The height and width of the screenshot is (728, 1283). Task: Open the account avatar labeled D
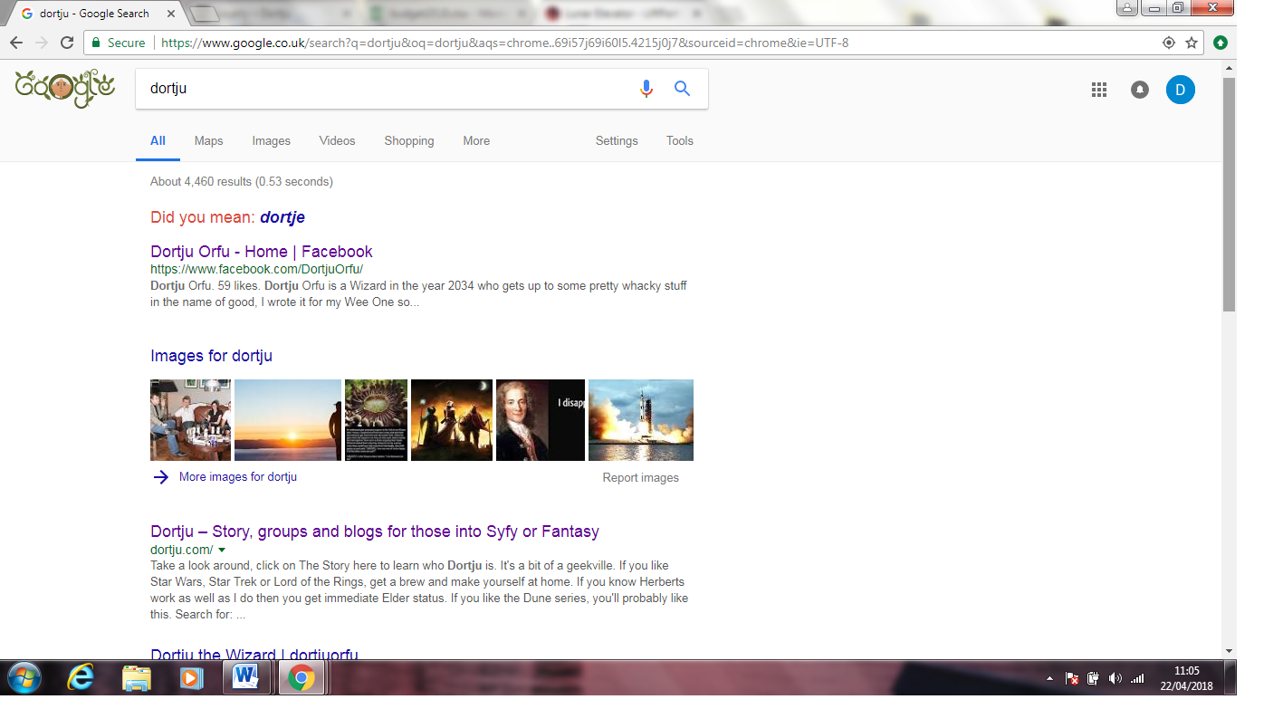(x=1180, y=90)
